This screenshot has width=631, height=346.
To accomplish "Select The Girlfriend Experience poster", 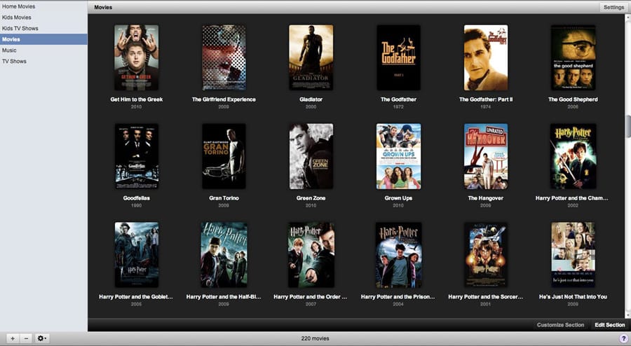I will (x=224, y=57).
